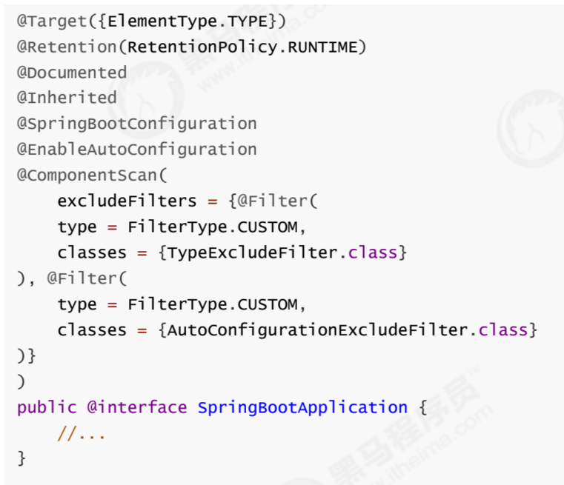Click the @SpringBootConfiguration annotation
The image size is (564, 485).
click(137, 124)
